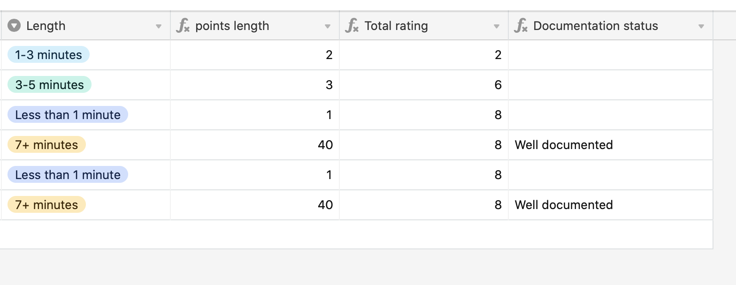Open the points length column dropdown arrow
This screenshot has width=736, height=285.
coord(328,26)
